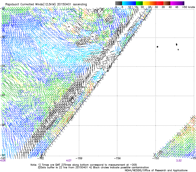Image resolution: width=196 pixels, height=172 pixels.
Task: Click the cyan 5-10 knots legend swatch
Action: (126, 3)
